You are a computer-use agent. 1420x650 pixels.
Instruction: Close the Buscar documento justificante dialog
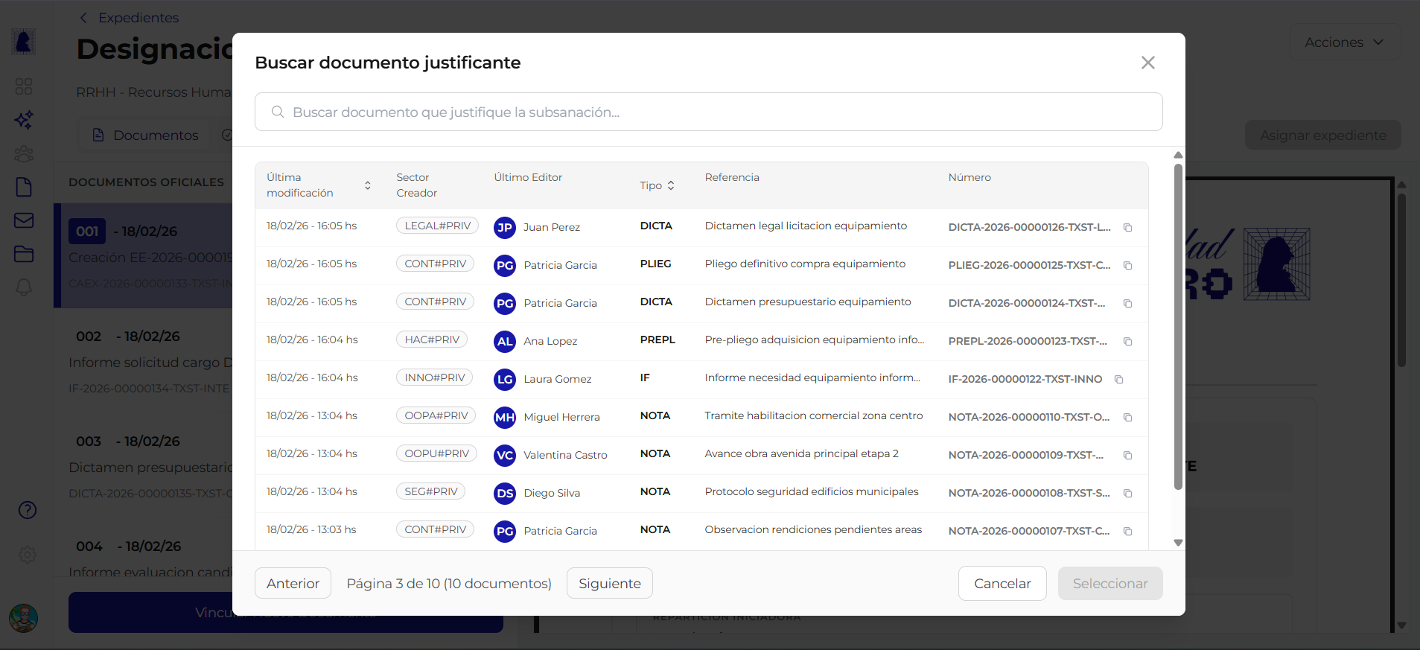(1147, 63)
